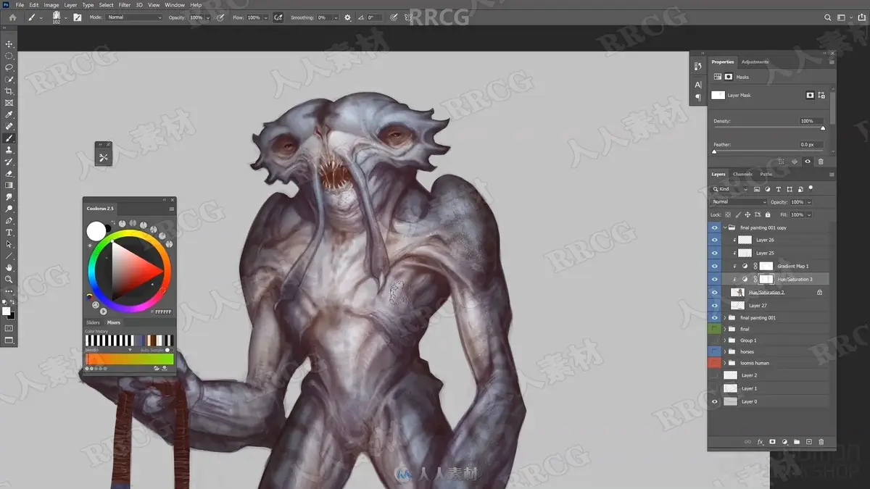Screen dimensions: 870x489
Task: Open layer blend mode Normal dropdown
Action: pyautogui.click(x=739, y=202)
